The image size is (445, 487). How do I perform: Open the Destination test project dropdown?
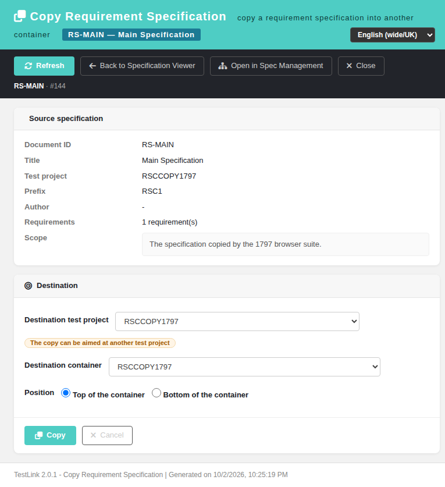coord(237,321)
